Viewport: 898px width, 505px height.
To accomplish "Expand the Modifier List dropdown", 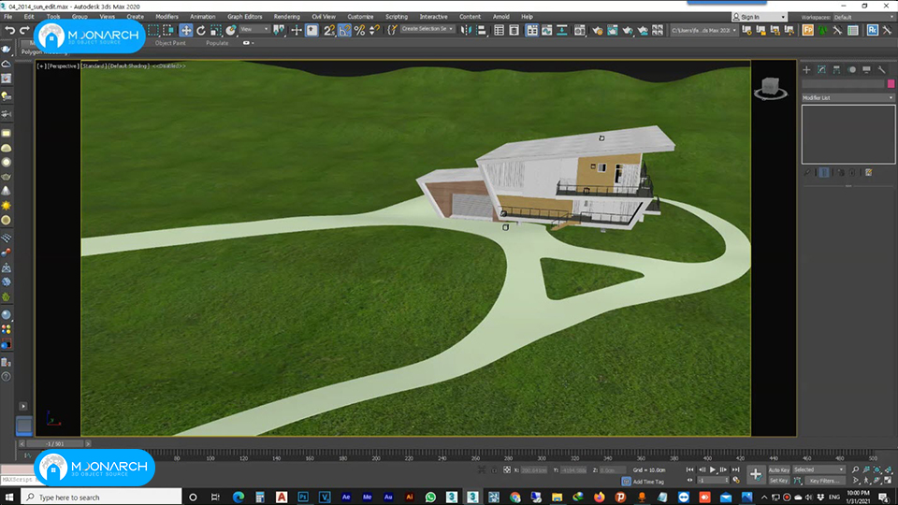I will (x=847, y=98).
